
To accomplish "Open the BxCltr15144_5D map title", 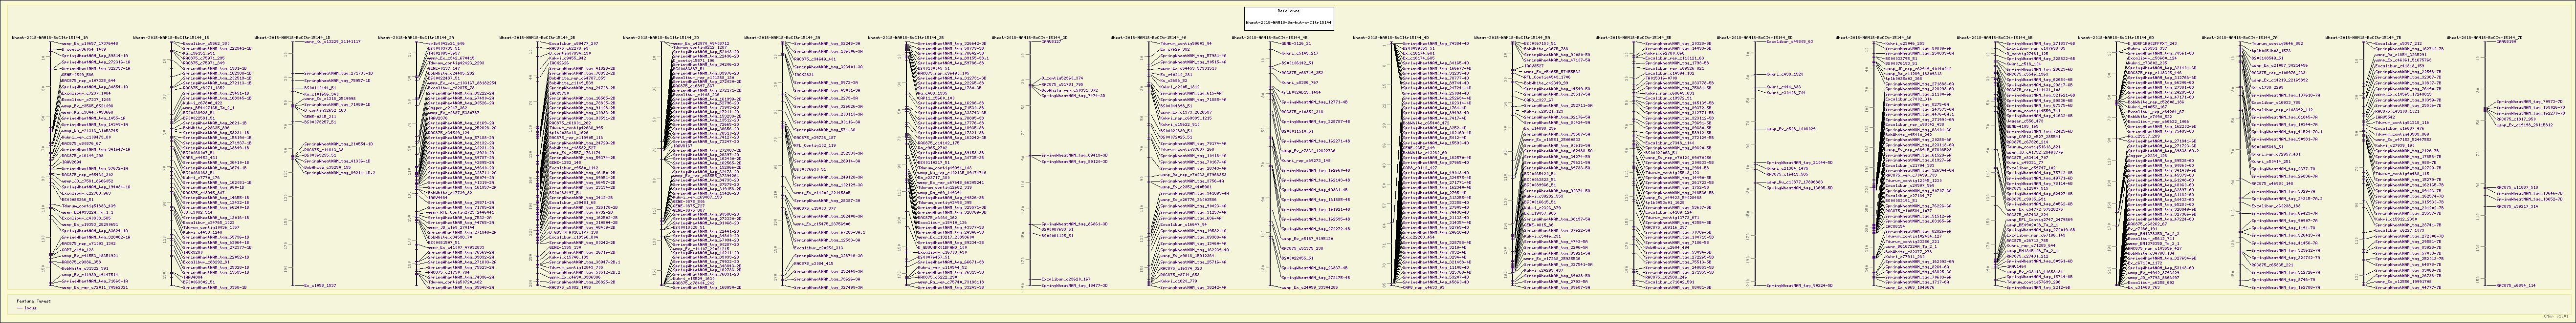I will pyautogui.click(x=1756, y=37).
